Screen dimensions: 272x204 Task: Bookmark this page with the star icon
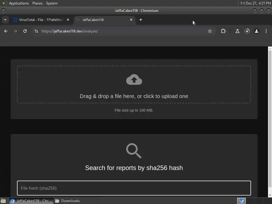pyautogui.click(x=210, y=31)
